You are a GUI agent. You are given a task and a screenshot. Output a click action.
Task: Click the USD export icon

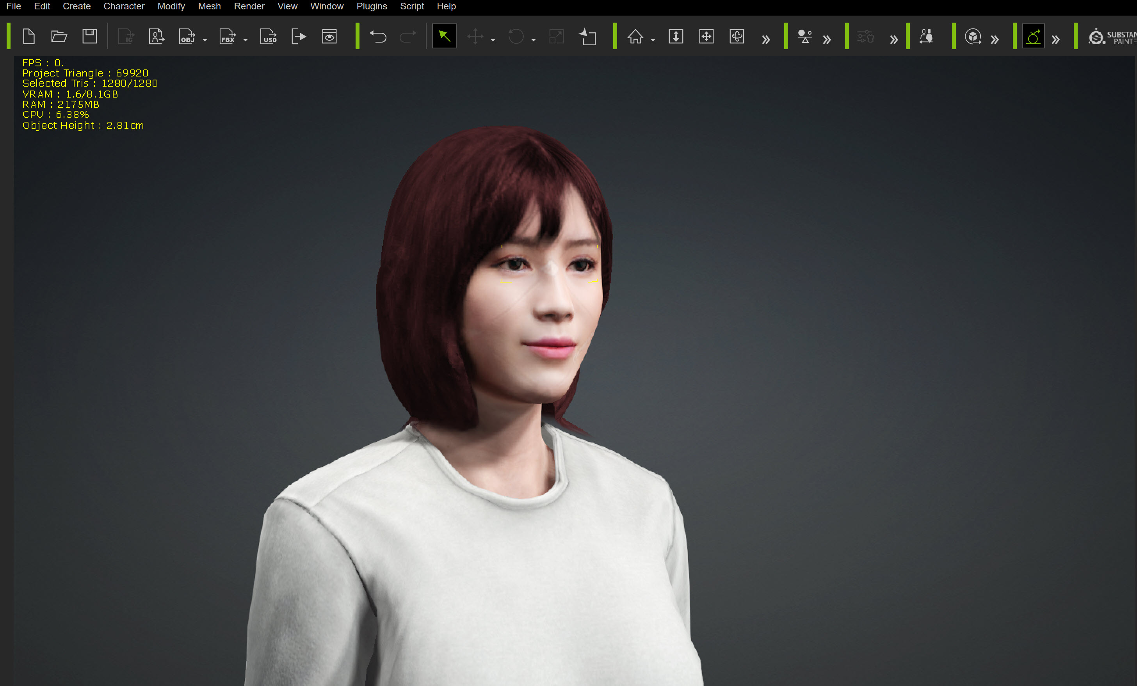268,36
